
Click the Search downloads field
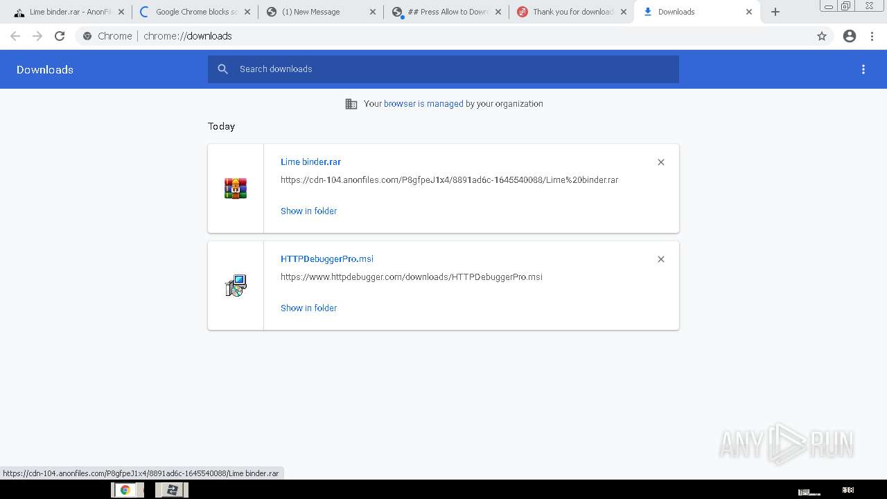pos(443,69)
